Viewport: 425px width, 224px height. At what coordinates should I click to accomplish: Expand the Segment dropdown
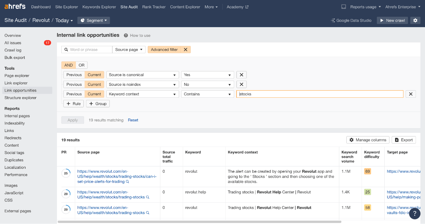tap(93, 20)
